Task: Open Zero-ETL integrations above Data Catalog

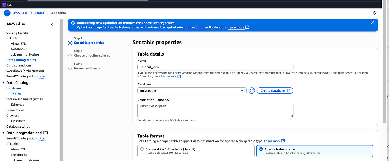Action: [22, 76]
